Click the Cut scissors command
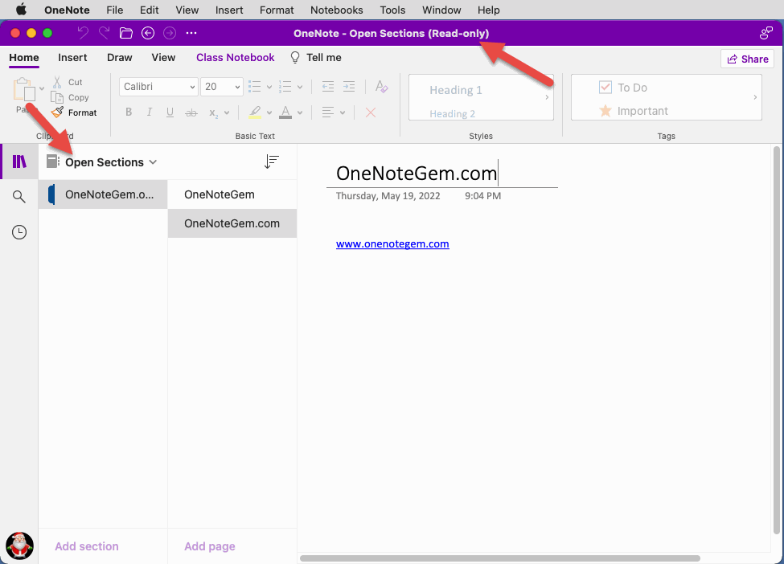 point(68,82)
